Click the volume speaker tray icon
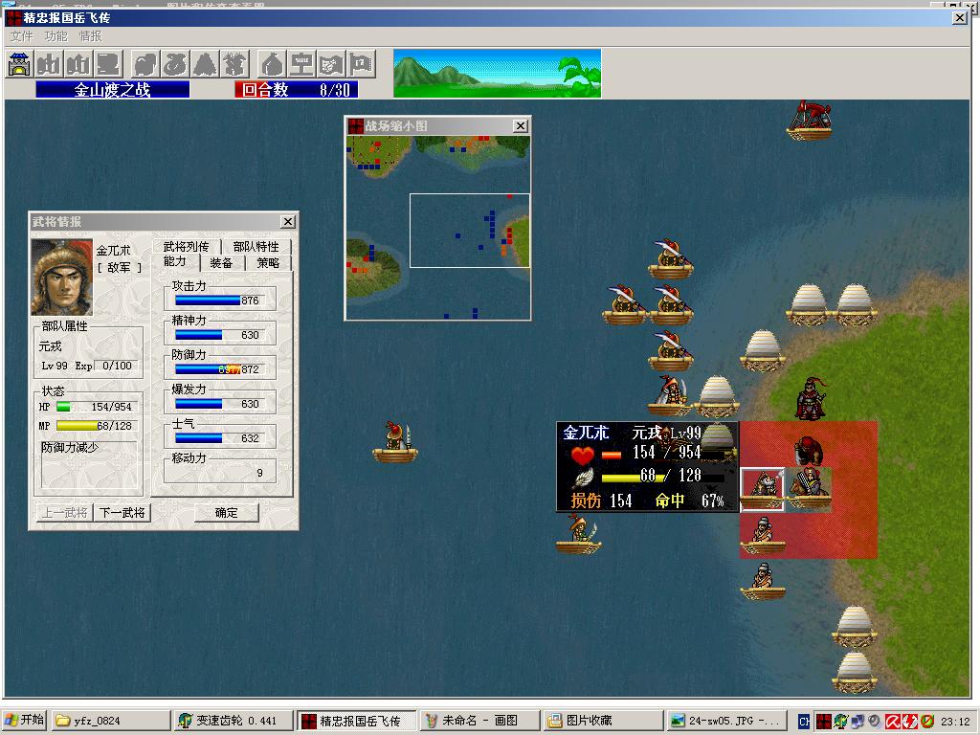This screenshot has height=735, width=980. (874, 722)
